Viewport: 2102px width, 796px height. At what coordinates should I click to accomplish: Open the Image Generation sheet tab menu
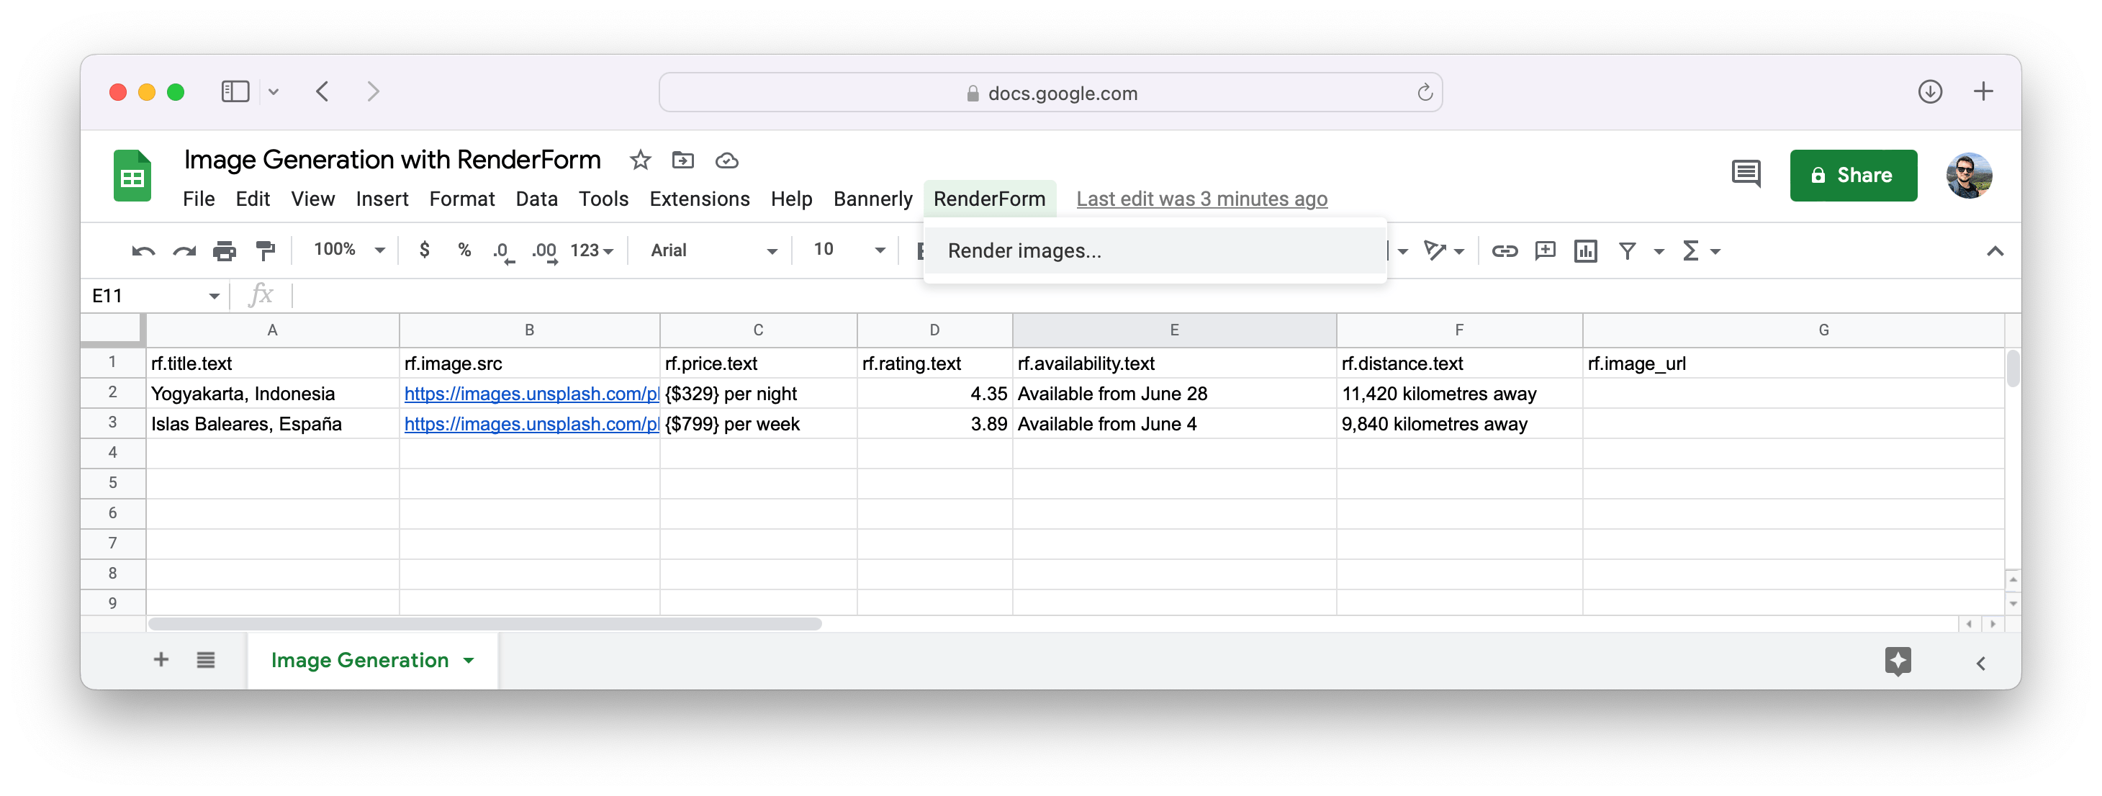tap(469, 661)
